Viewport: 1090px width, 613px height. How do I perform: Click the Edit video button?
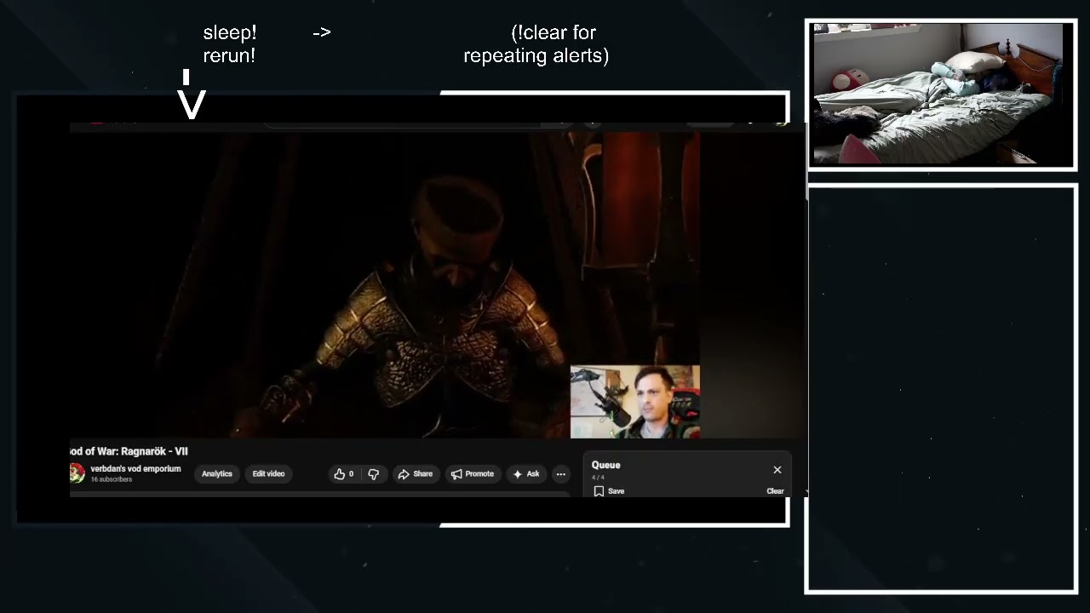[268, 474]
